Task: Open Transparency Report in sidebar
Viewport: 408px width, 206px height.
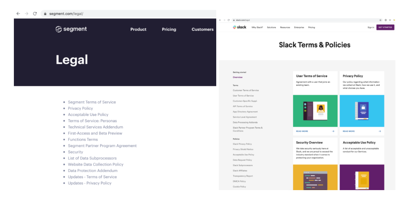Action: point(243,176)
